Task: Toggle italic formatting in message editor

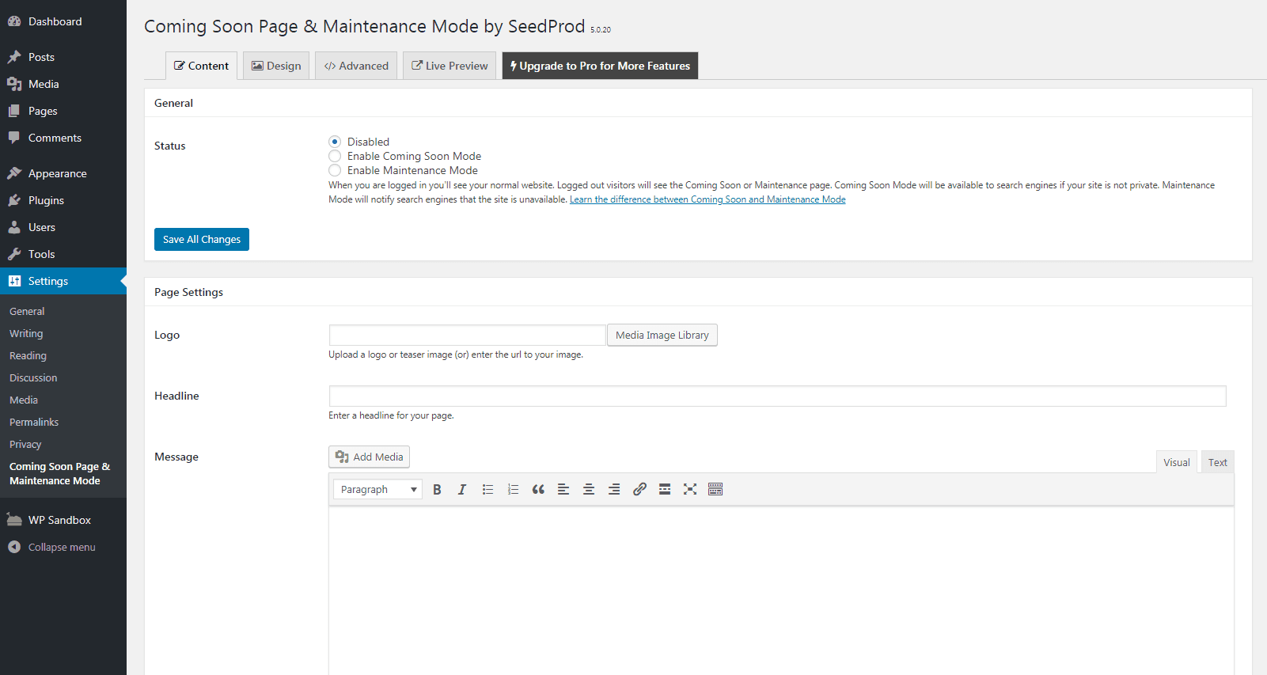Action: point(462,489)
